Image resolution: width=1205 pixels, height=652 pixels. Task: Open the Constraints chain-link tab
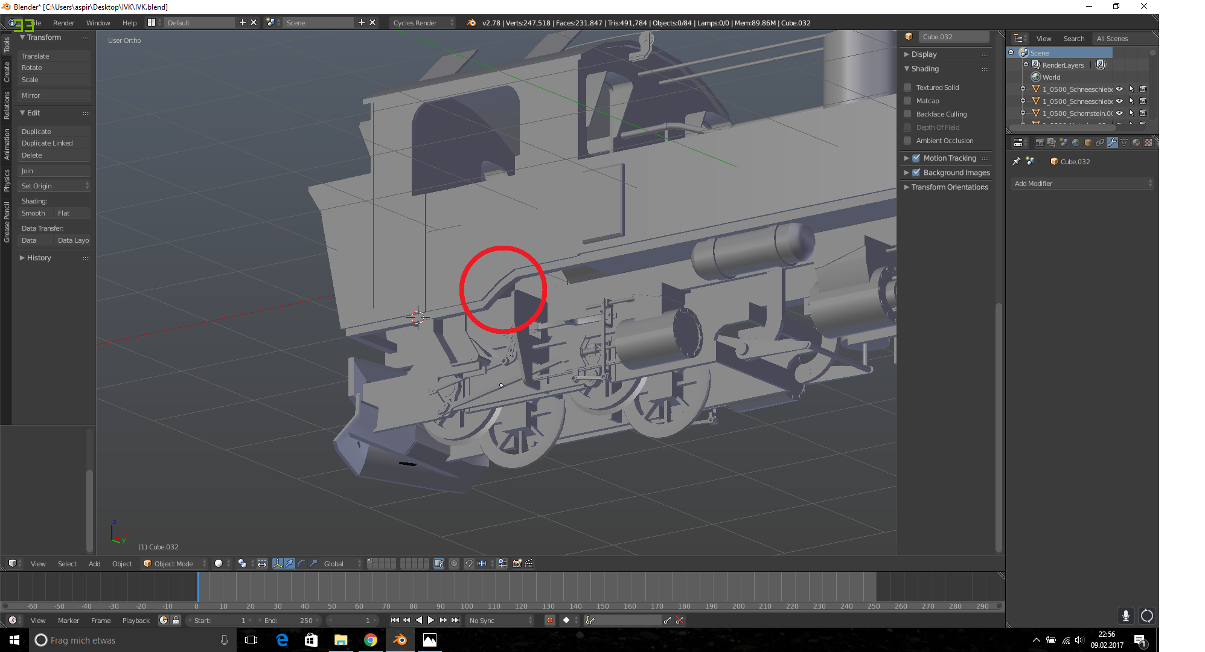pyautogui.click(x=1100, y=142)
